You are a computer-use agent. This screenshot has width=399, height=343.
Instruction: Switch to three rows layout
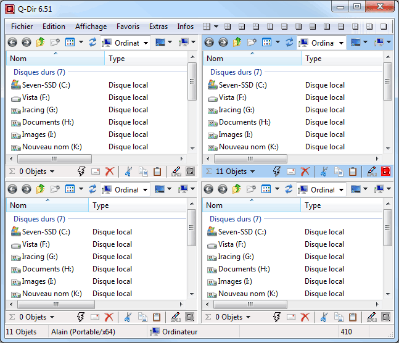341,27
